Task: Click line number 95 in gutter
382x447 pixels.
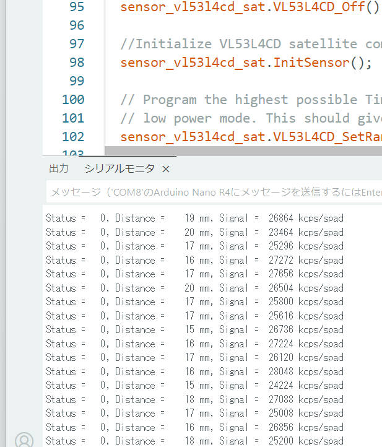Action: pos(76,7)
